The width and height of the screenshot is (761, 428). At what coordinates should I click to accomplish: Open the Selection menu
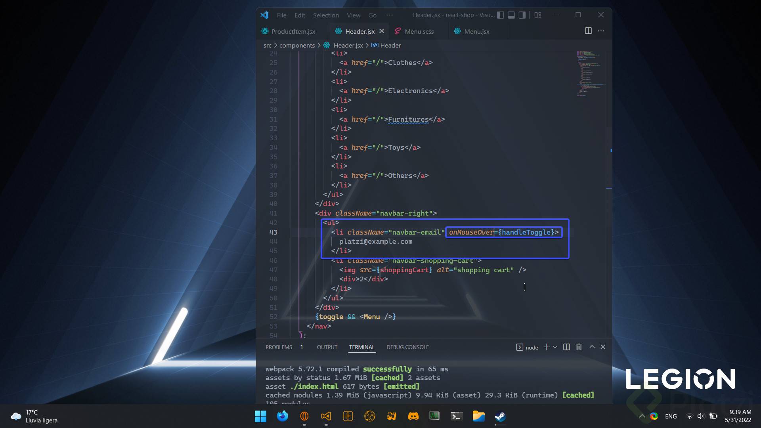tap(326, 15)
